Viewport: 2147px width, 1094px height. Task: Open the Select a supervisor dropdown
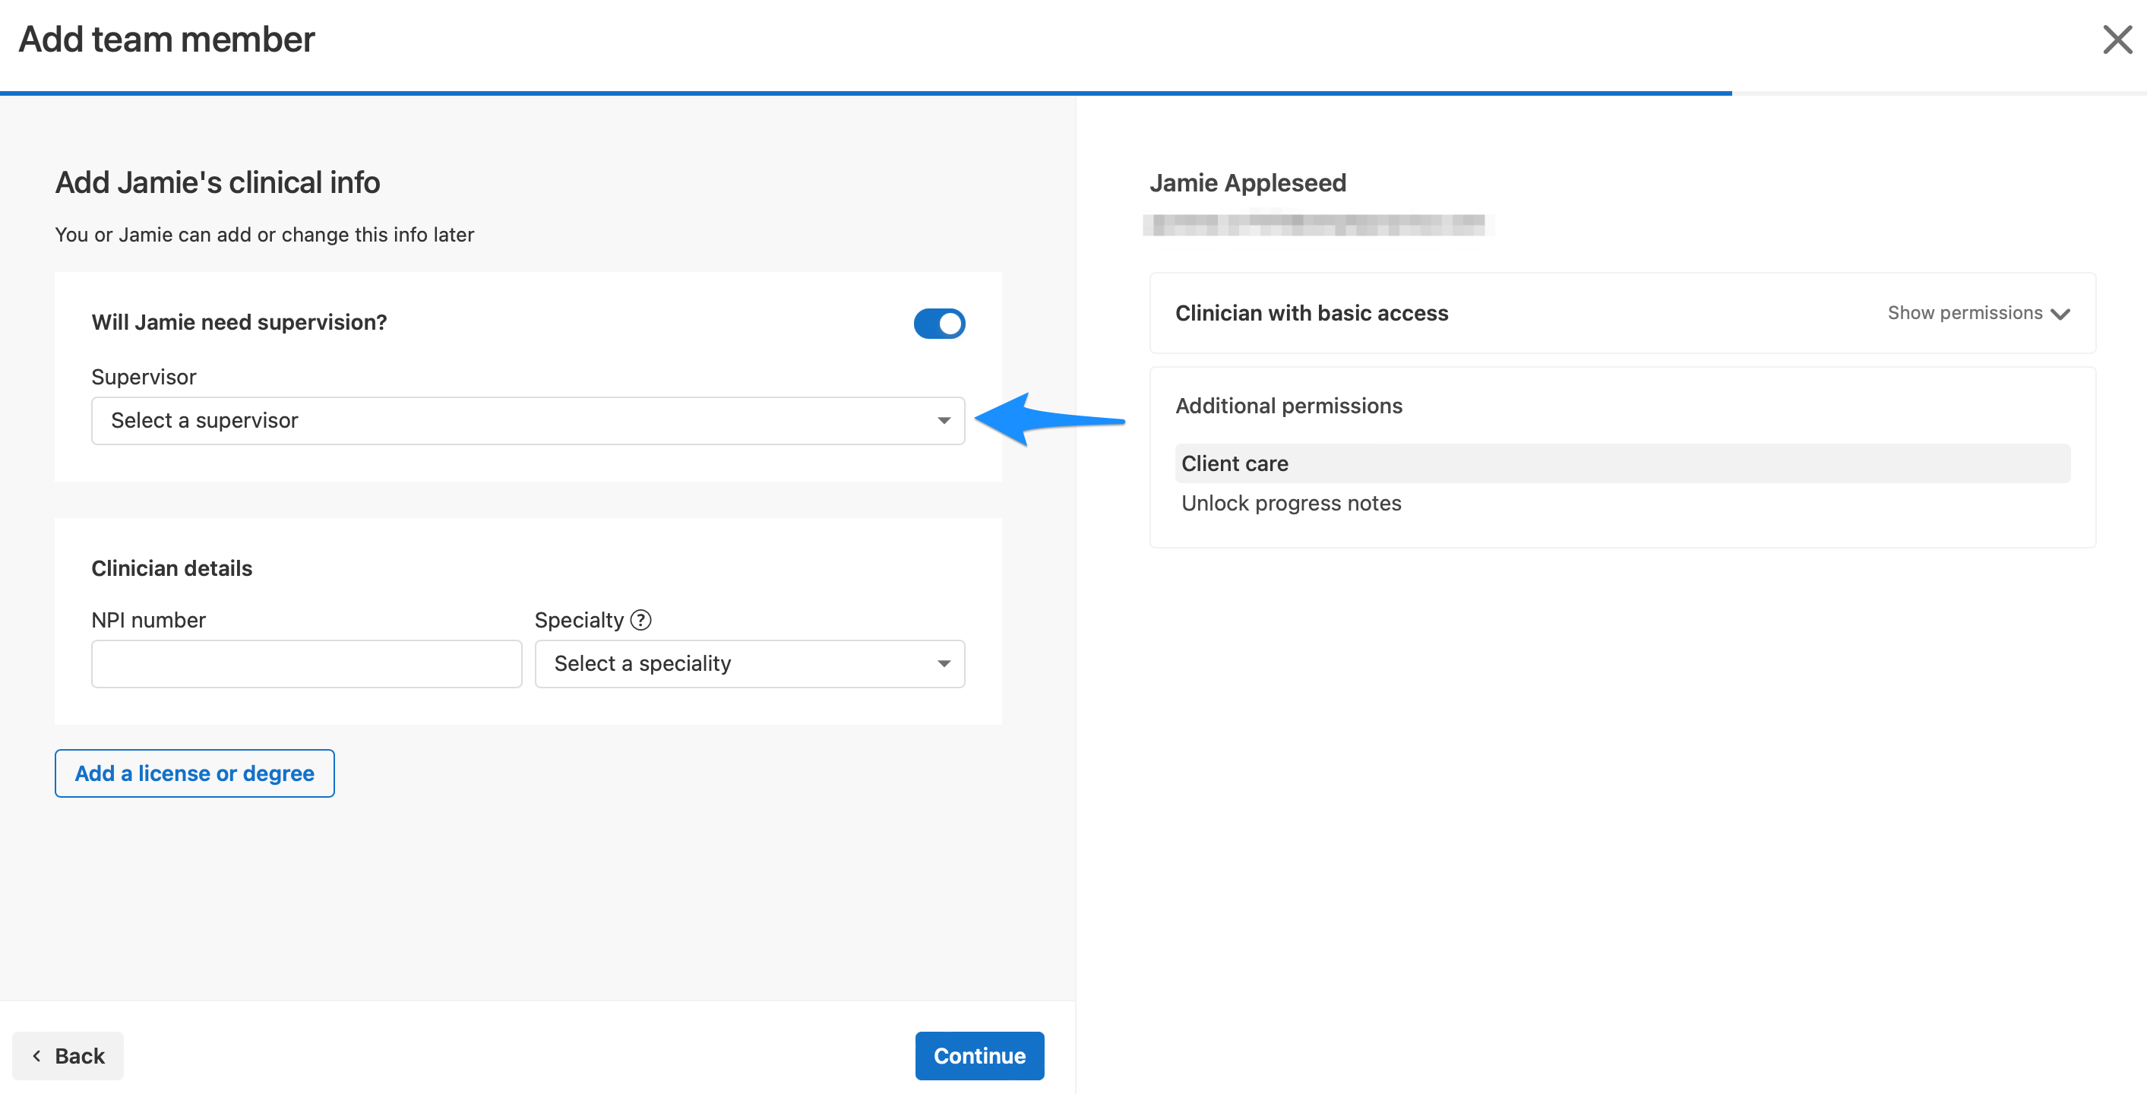tap(527, 421)
